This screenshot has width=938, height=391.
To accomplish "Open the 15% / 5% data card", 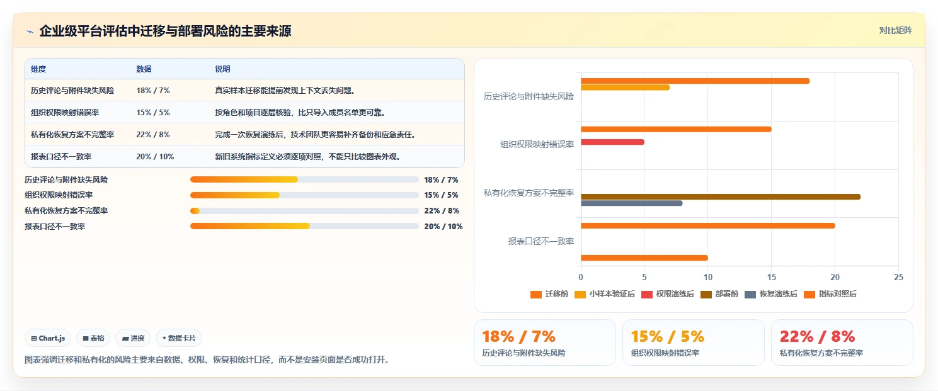I will [x=694, y=343].
